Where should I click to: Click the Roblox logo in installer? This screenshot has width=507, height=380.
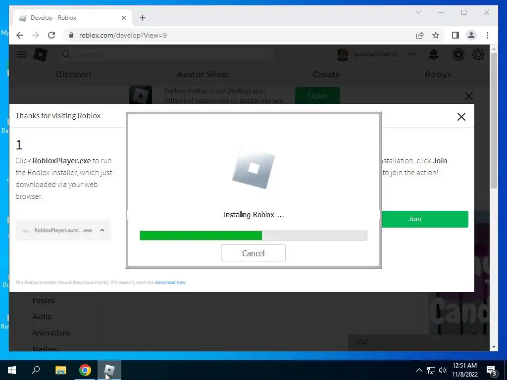tap(253, 168)
